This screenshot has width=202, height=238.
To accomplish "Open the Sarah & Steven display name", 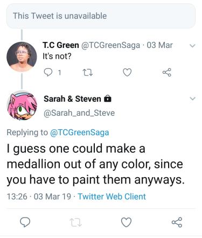I will coord(72,99).
